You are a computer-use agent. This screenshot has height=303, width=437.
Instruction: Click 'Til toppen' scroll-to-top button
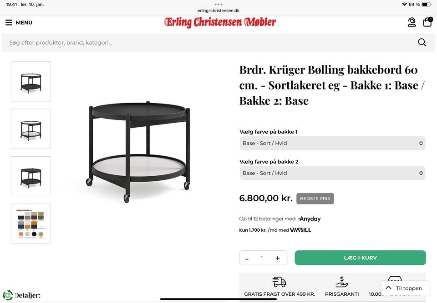404,288
